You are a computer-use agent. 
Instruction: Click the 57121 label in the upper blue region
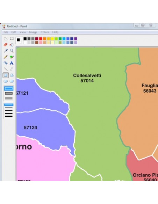(22, 93)
